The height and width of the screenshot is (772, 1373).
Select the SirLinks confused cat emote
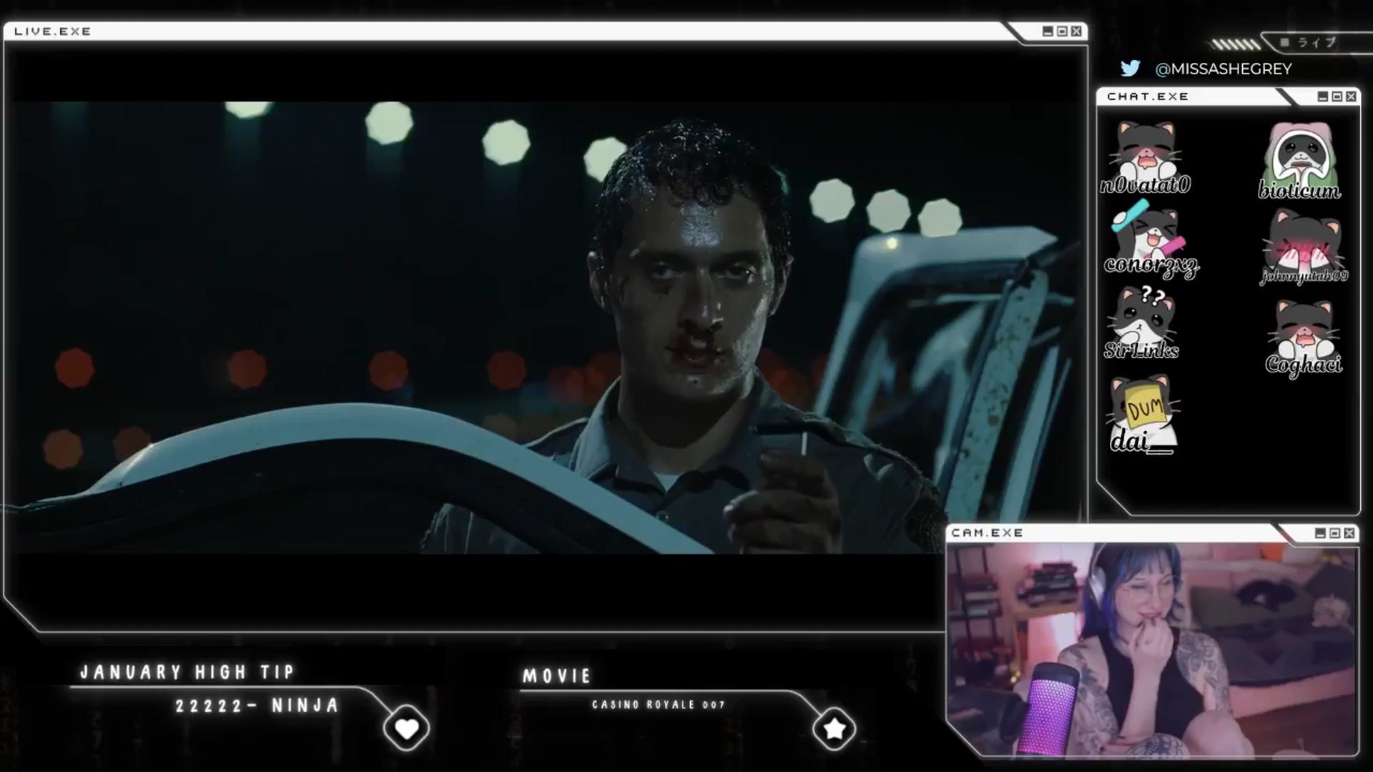[1141, 322]
